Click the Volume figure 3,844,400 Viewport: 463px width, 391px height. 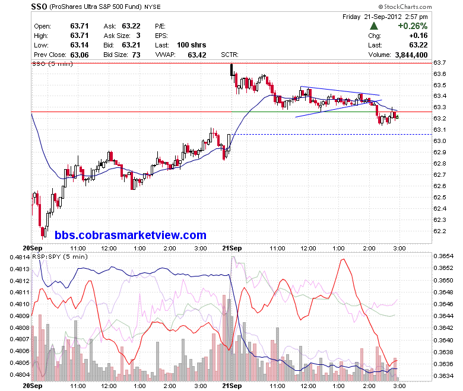pyautogui.click(x=411, y=55)
